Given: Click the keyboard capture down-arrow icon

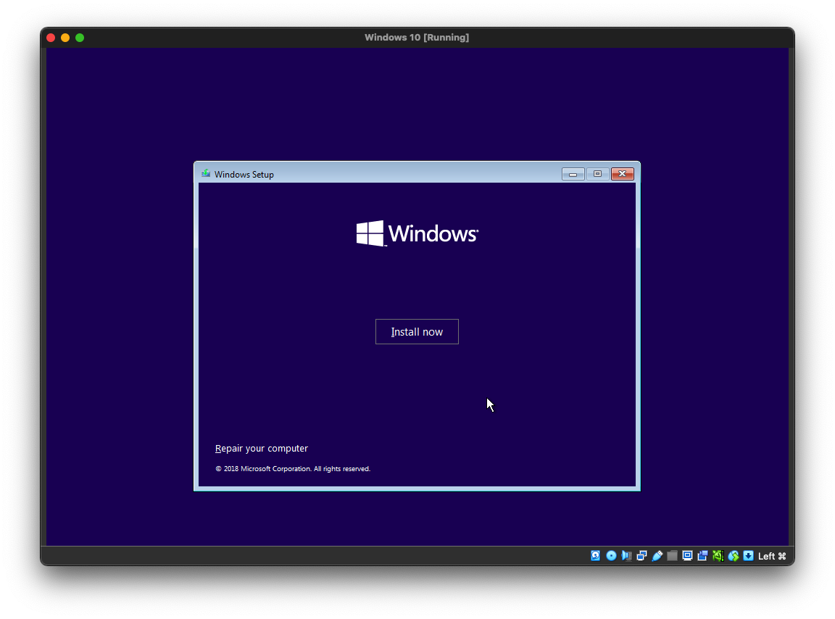Looking at the screenshot, I should 748,556.
